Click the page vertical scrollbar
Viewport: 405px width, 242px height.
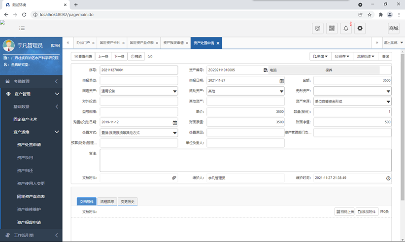(x=403, y=127)
